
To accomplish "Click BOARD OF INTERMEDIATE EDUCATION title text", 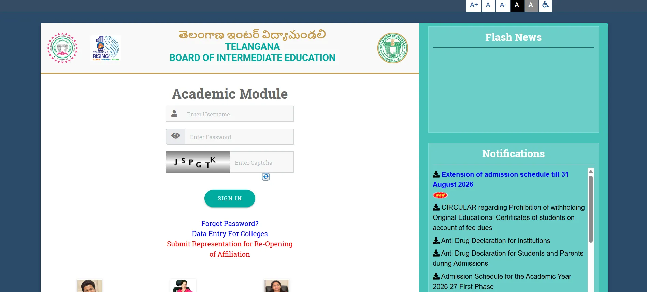I will click(253, 58).
